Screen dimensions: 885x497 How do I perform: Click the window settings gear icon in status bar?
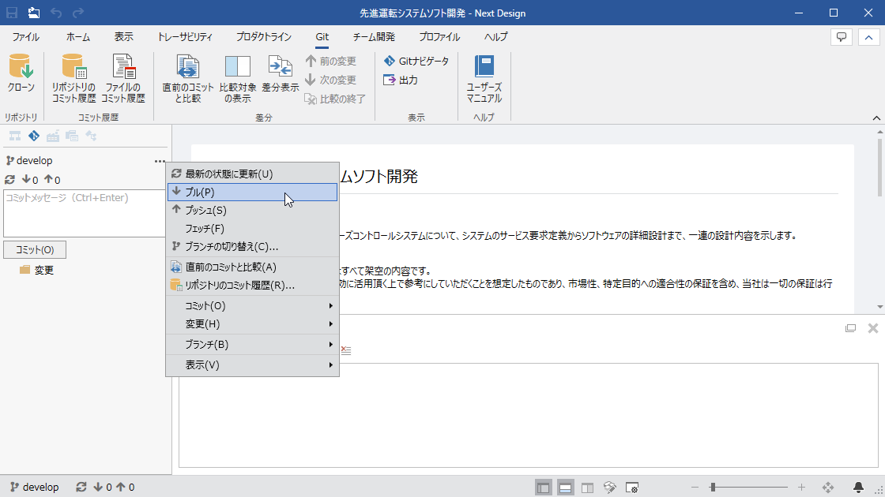pyautogui.click(x=632, y=488)
